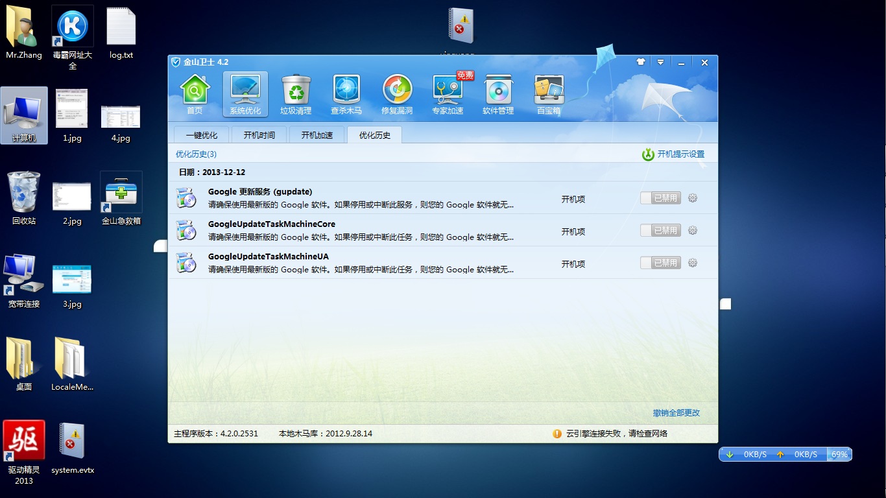Click the 金山卫士 4.2 shield logo
Image resolution: width=886 pixels, height=498 pixels.
175,62
